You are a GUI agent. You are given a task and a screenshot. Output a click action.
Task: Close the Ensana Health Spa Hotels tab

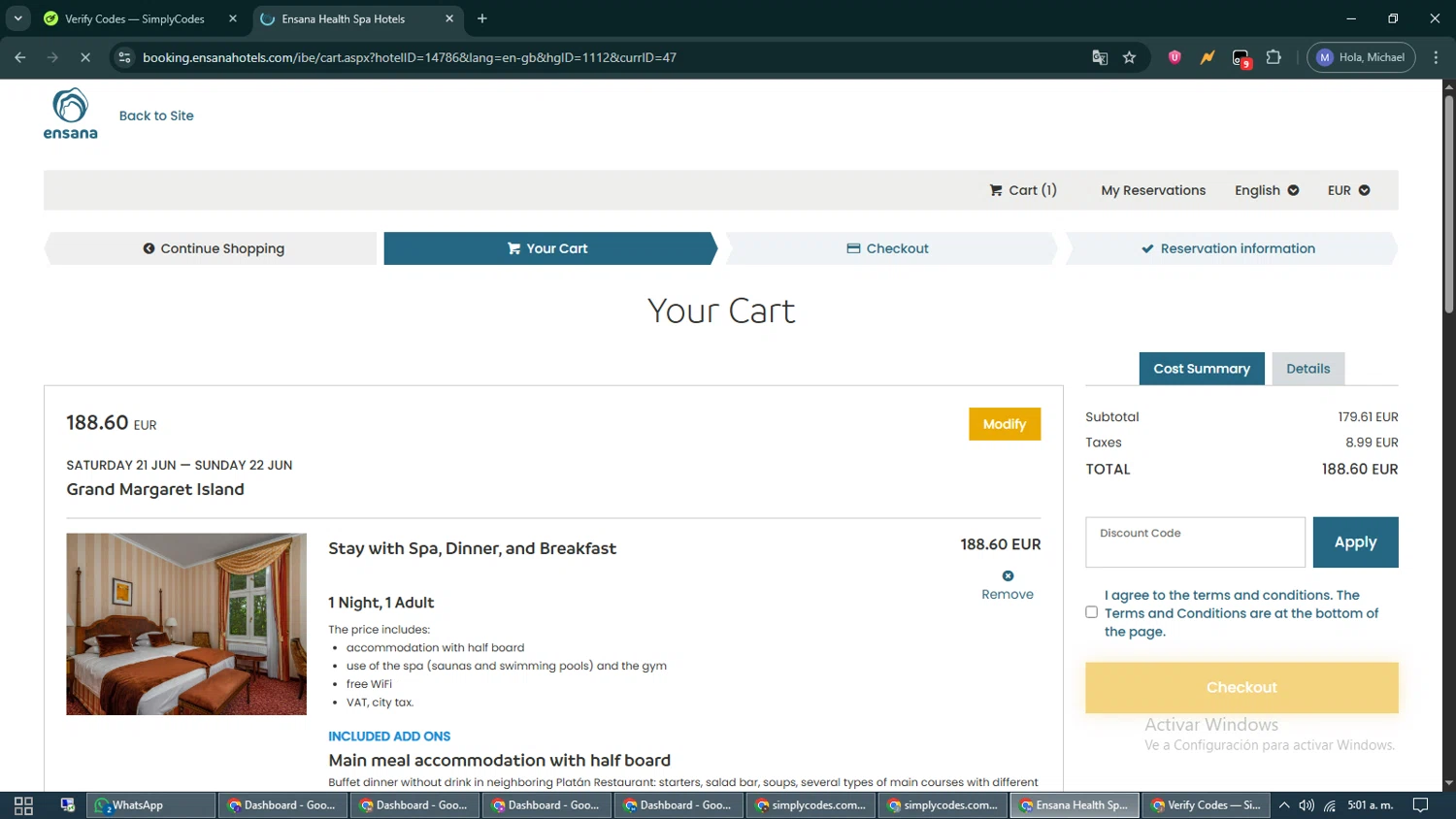click(x=449, y=18)
